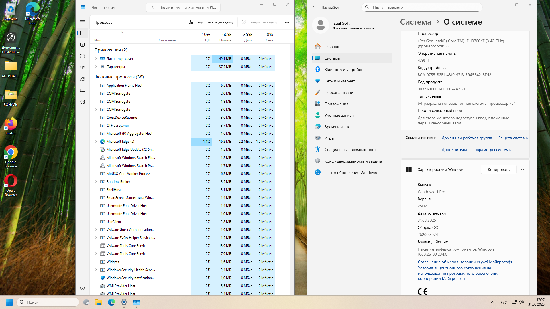
Task: Open Приложения settings
Action: click(352, 104)
